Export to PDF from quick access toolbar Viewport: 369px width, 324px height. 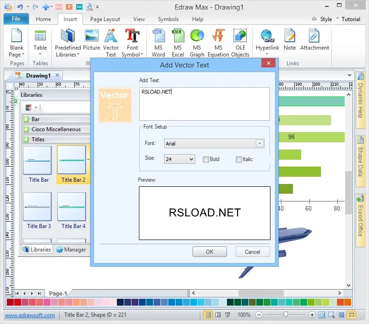coord(59,7)
